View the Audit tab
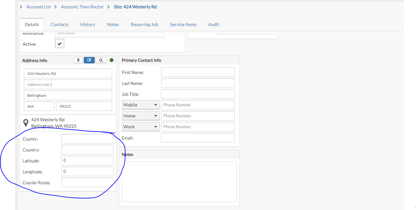 [213, 24]
